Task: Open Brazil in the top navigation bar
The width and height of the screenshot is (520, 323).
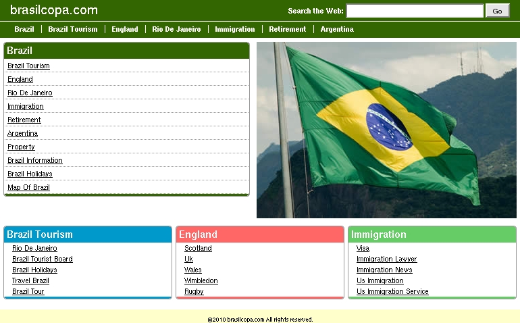Action: (24, 29)
